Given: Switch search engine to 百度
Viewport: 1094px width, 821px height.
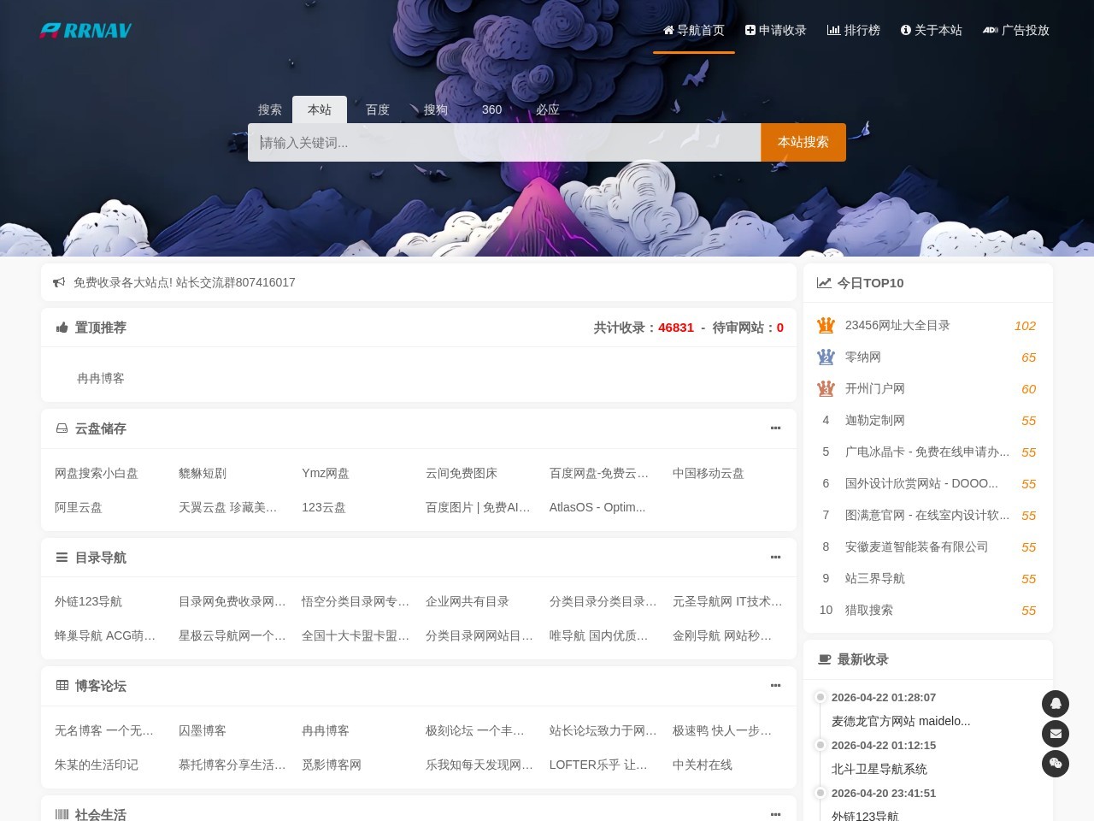Looking at the screenshot, I should (x=377, y=109).
